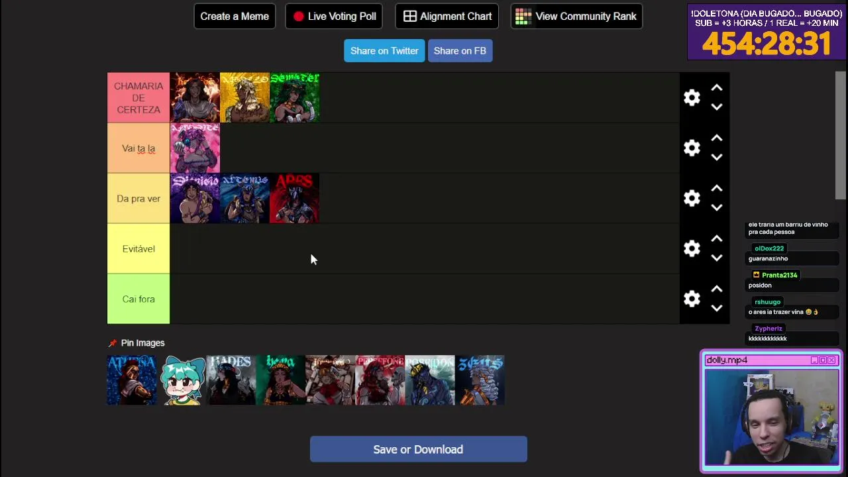Pick the red-and-beige image next to Hera
The height and width of the screenshot is (477, 848).
pyautogui.click(x=331, y=380)
